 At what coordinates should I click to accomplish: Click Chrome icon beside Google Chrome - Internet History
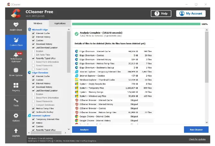77,120
